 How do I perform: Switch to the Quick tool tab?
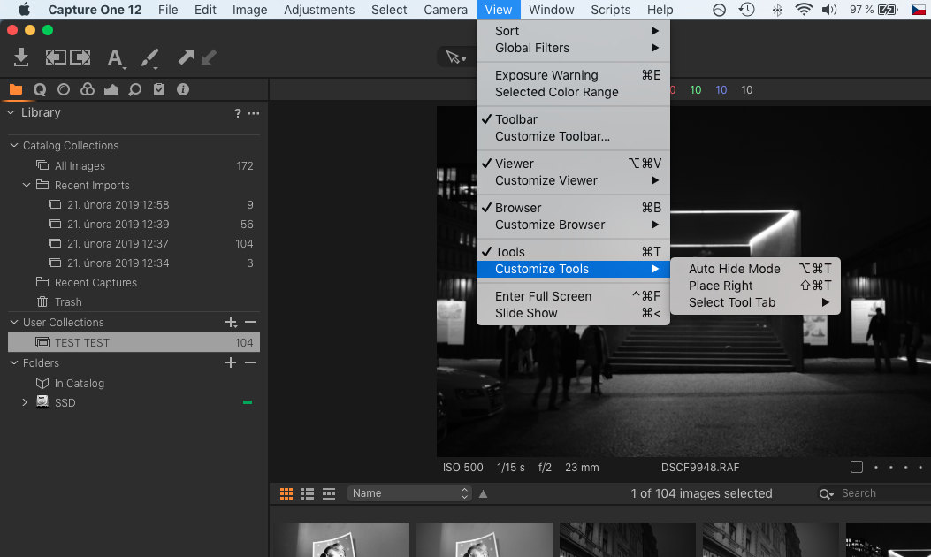coord(40,89)
